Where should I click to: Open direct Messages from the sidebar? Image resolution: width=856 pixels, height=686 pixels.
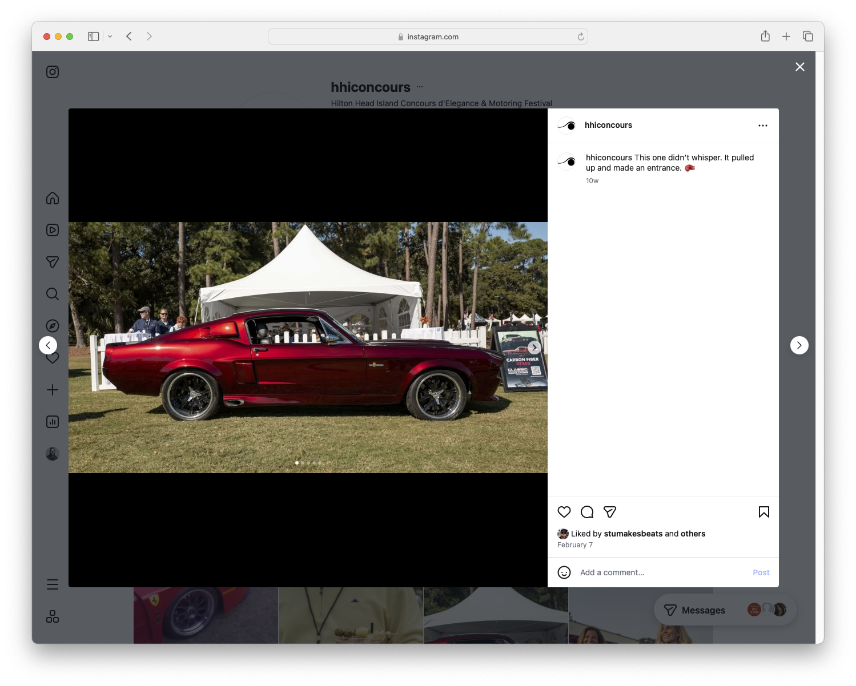[53, 262]
